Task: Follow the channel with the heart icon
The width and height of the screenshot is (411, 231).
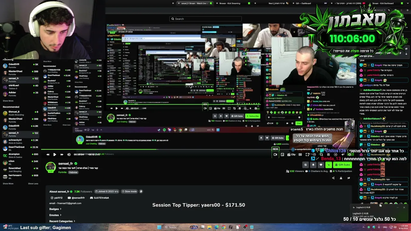Action: click(x=320, y=165)
